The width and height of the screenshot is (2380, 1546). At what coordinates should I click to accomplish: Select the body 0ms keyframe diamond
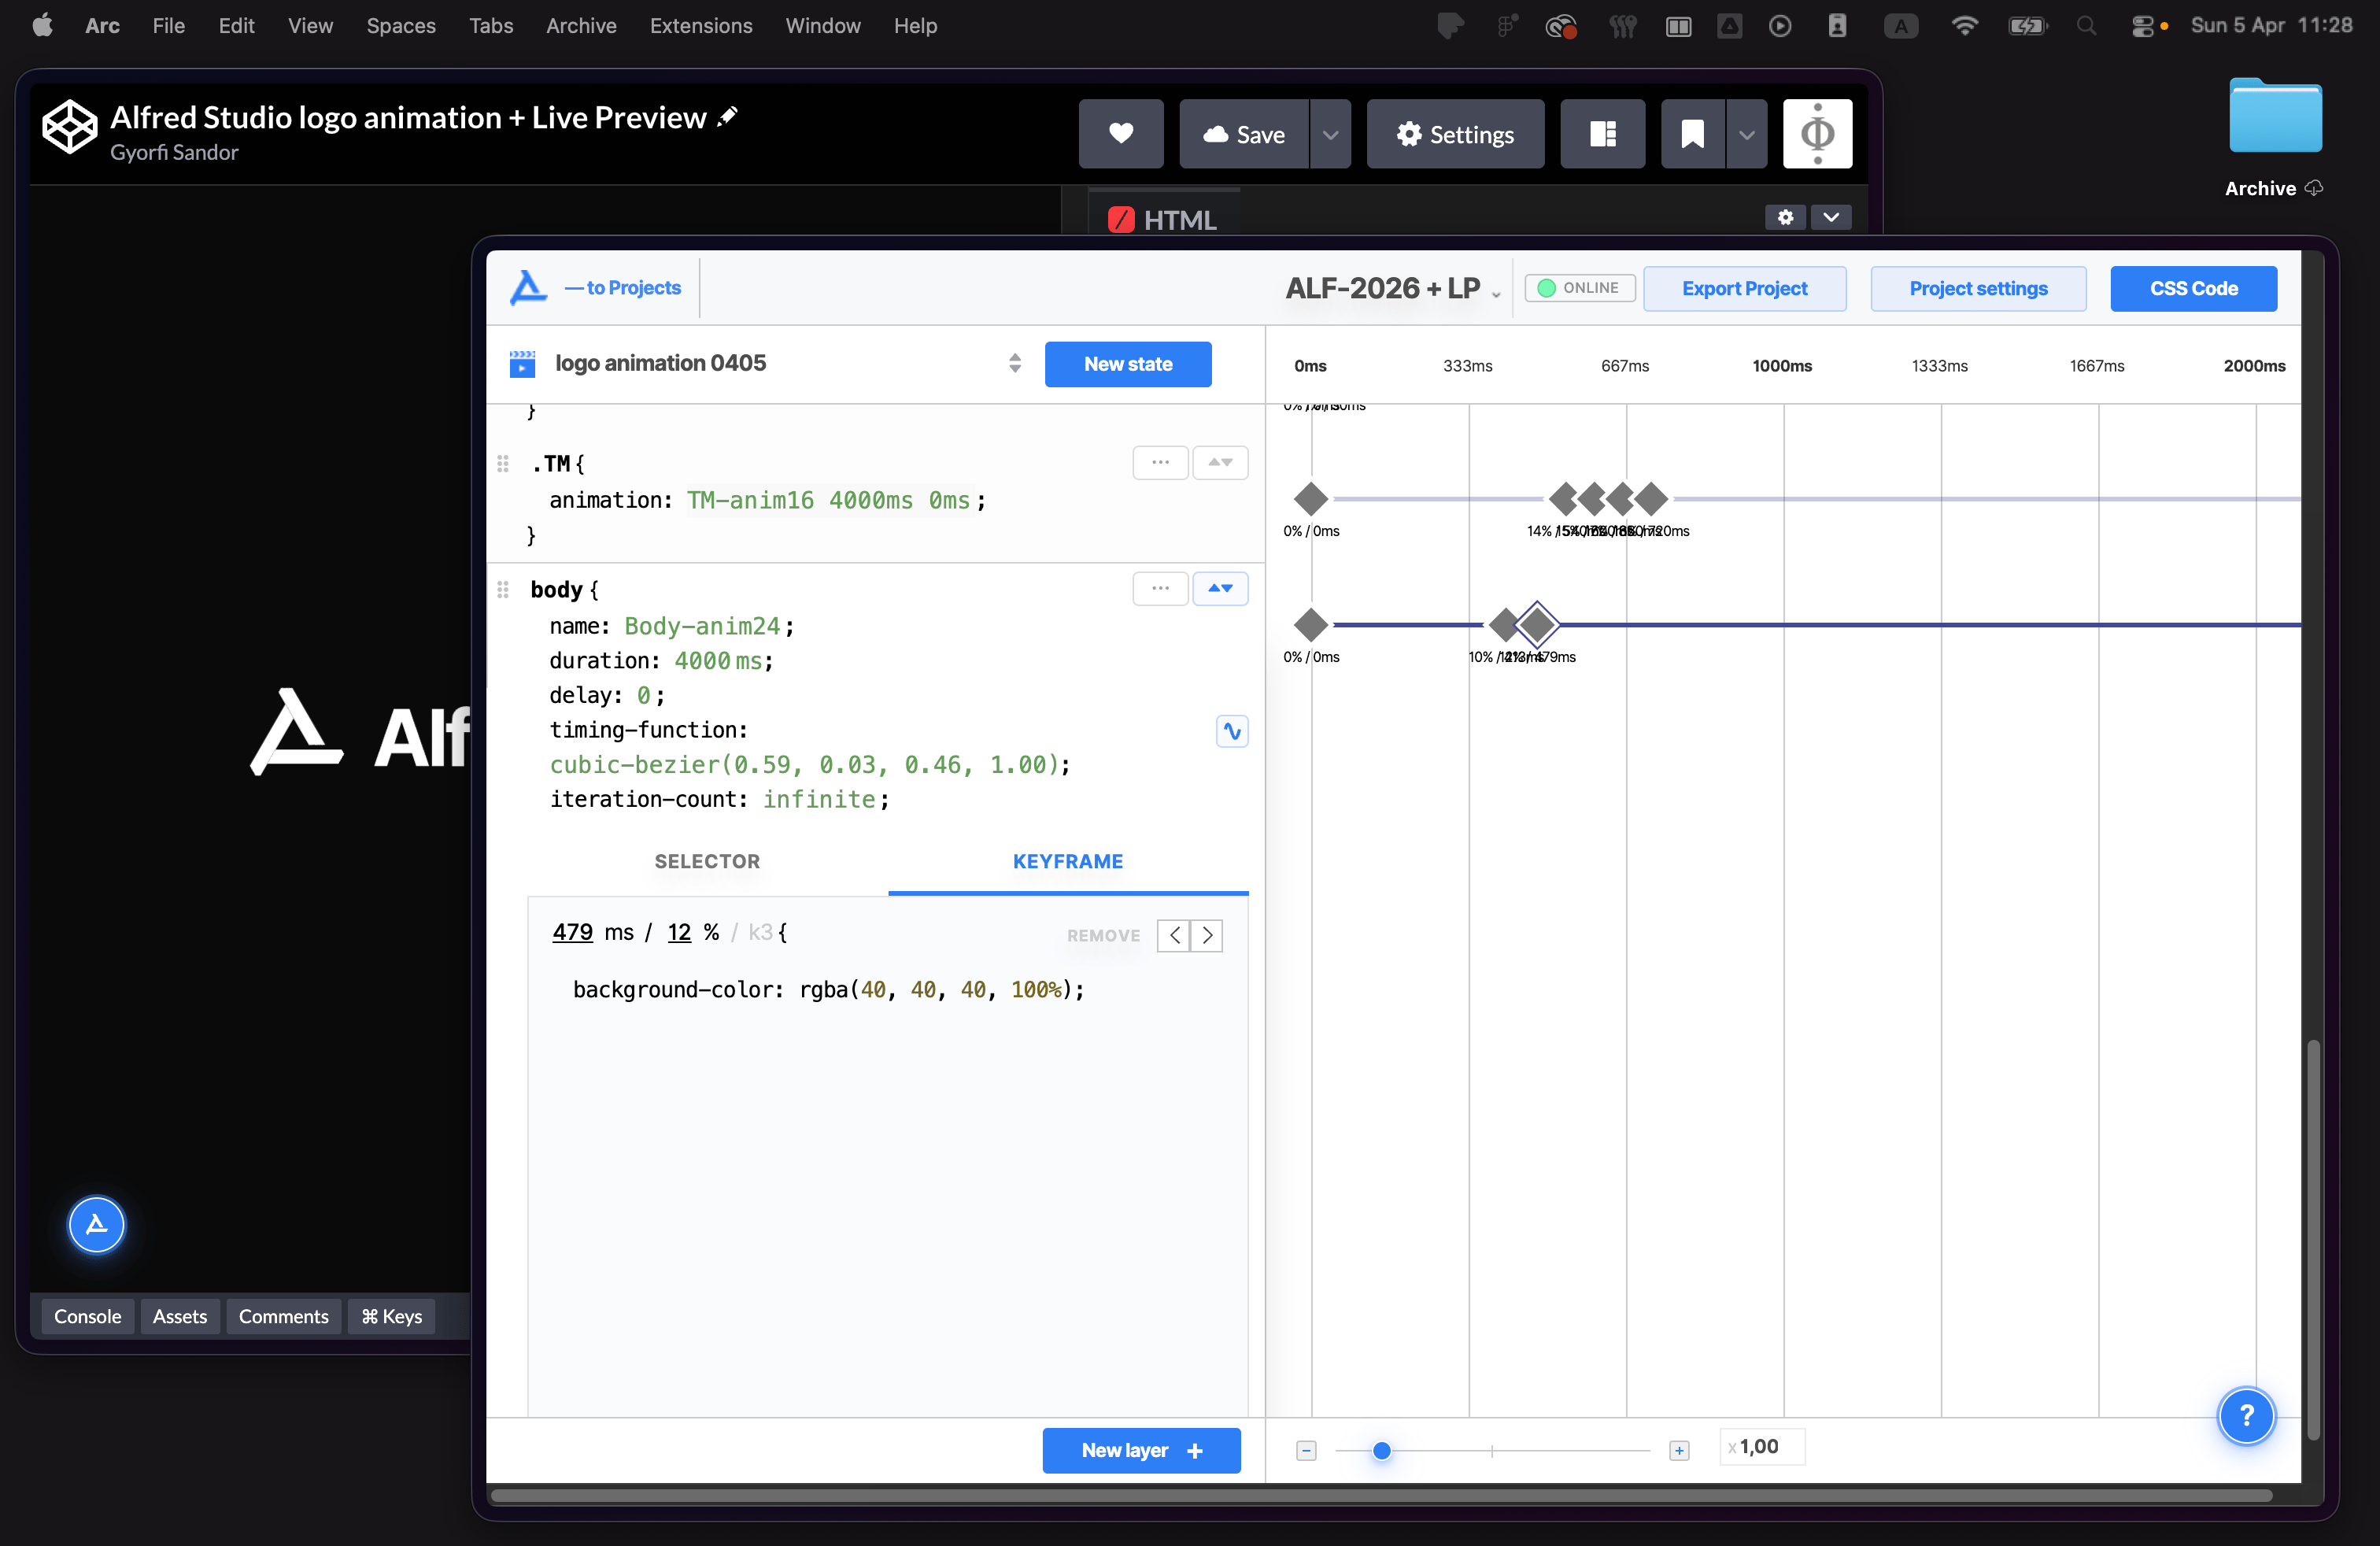pos(1311,624)
